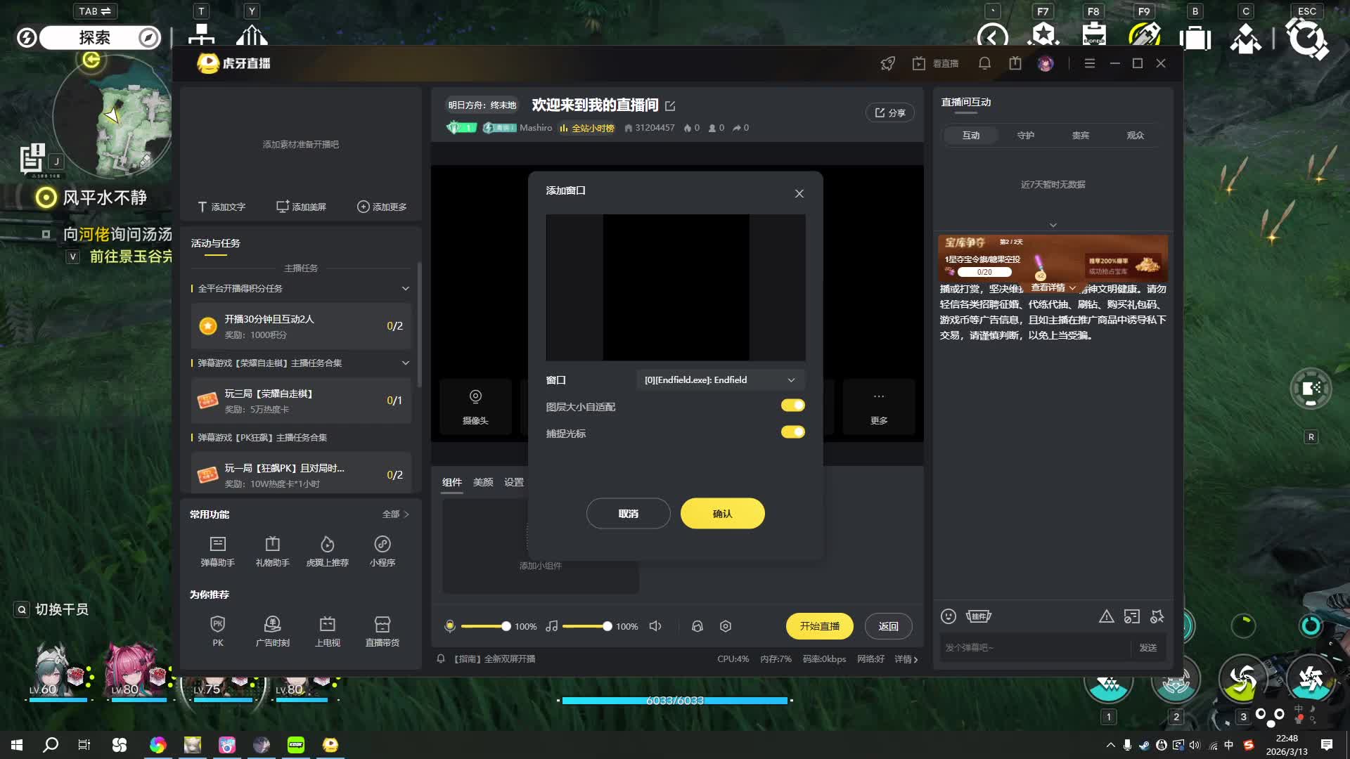This screenshot has width=1350, height=759.
Task: Adjust the microphone volume slider
Action: click(505, 626)
